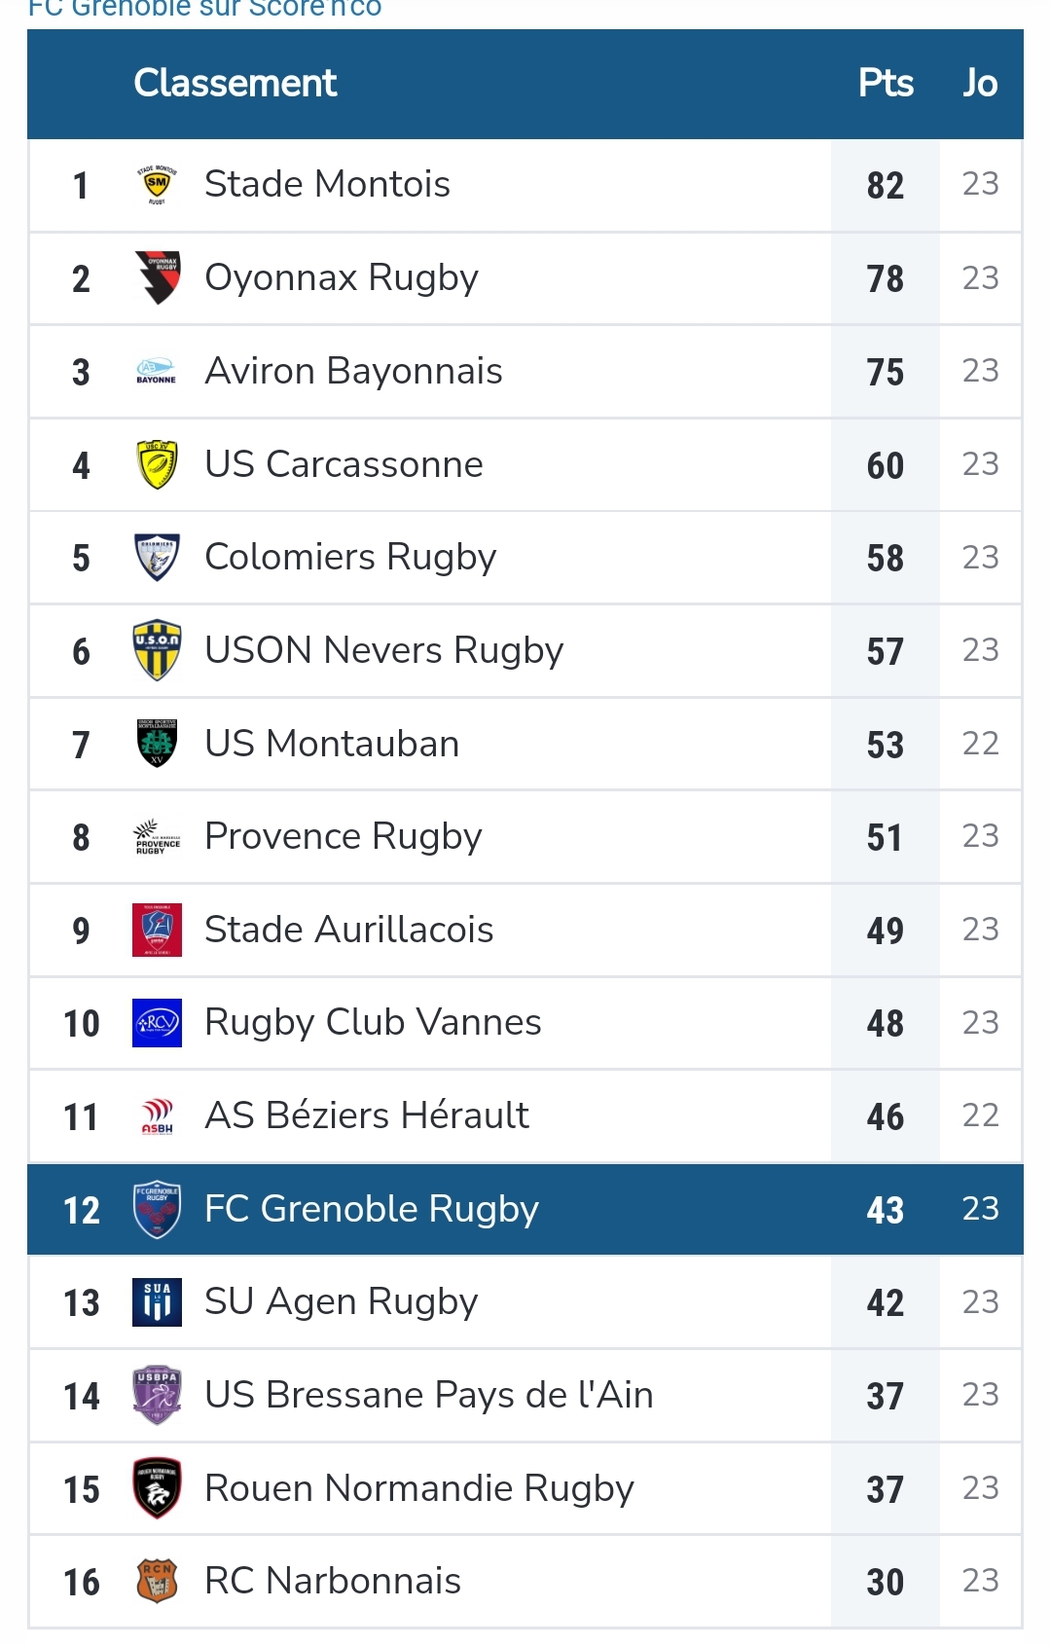This screenshot has width=1050, height=1645.
Task: Click the SU Agen Rugby logo
Action: [x=157, y=1302]
